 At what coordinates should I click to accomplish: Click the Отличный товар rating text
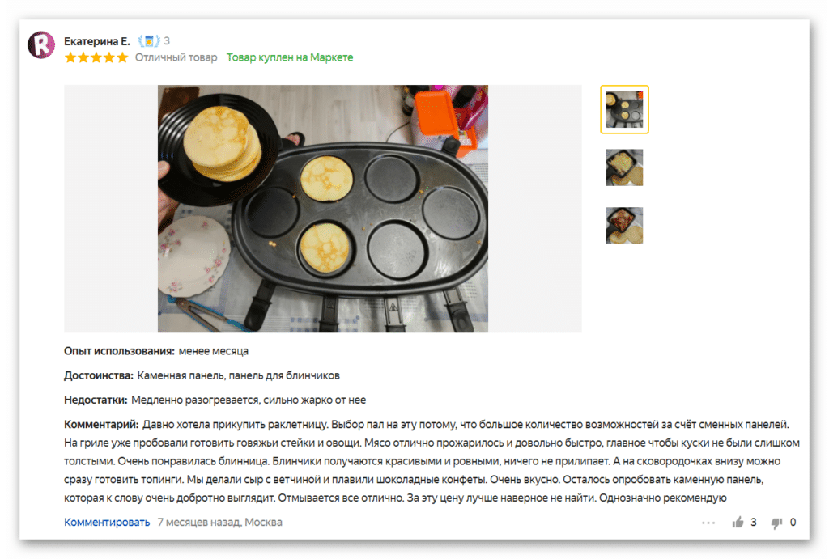tap(176, 57)
